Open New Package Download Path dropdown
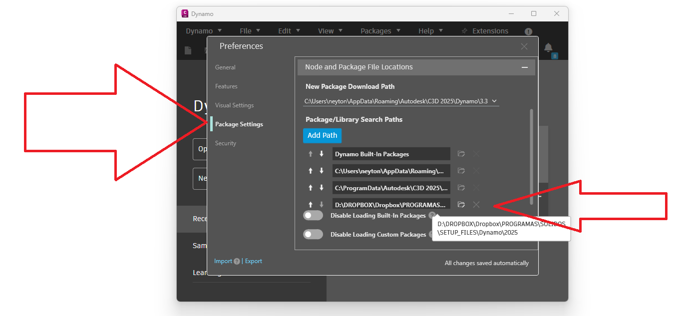678x316 pixels. pos(401,101)
